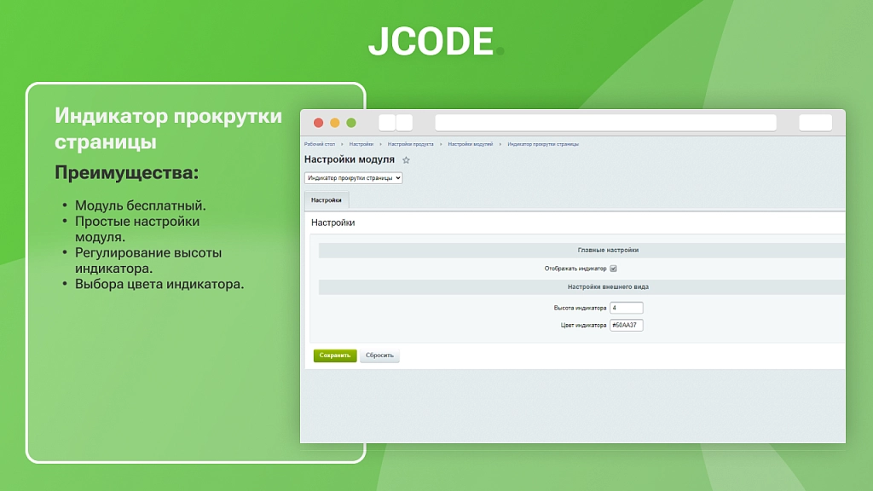Click the Сбросить button
Image resolution: width=873 pixels, height=491 pixels.
[x=379, y=355]
